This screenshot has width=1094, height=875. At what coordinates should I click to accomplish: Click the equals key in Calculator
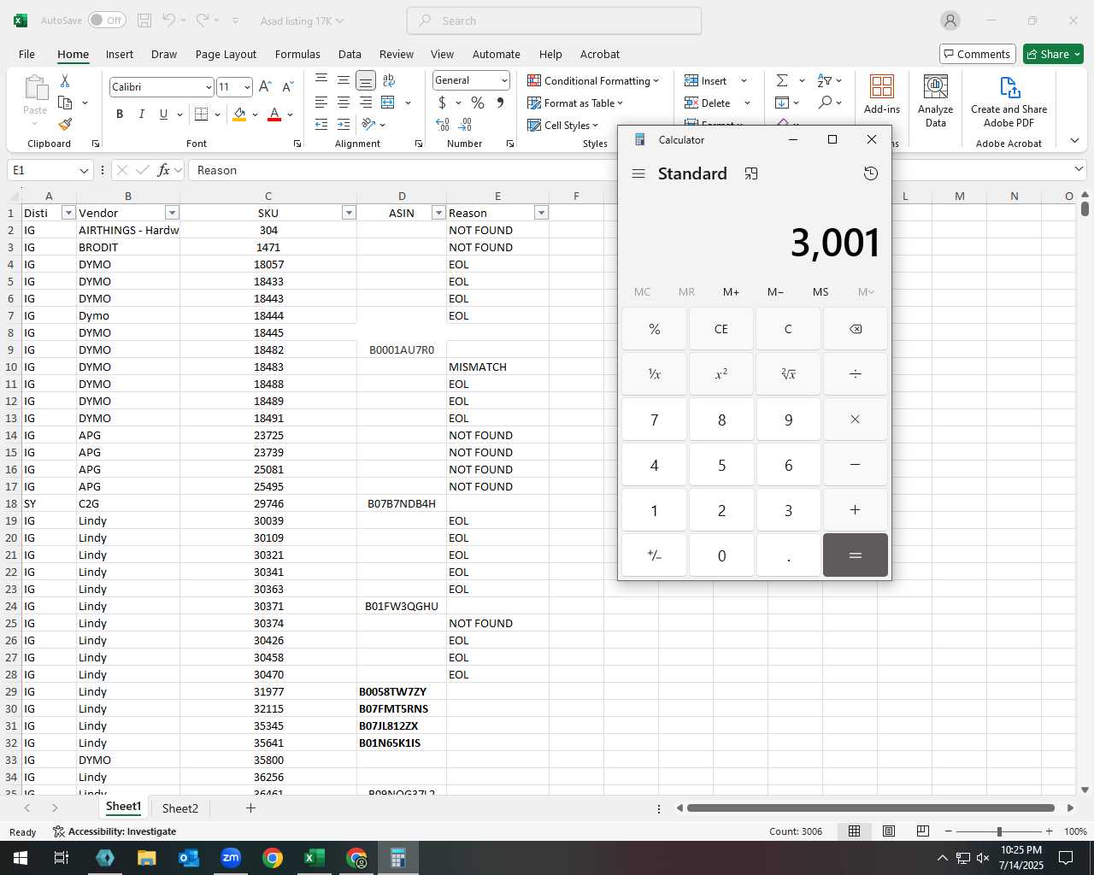pos(856,555)
